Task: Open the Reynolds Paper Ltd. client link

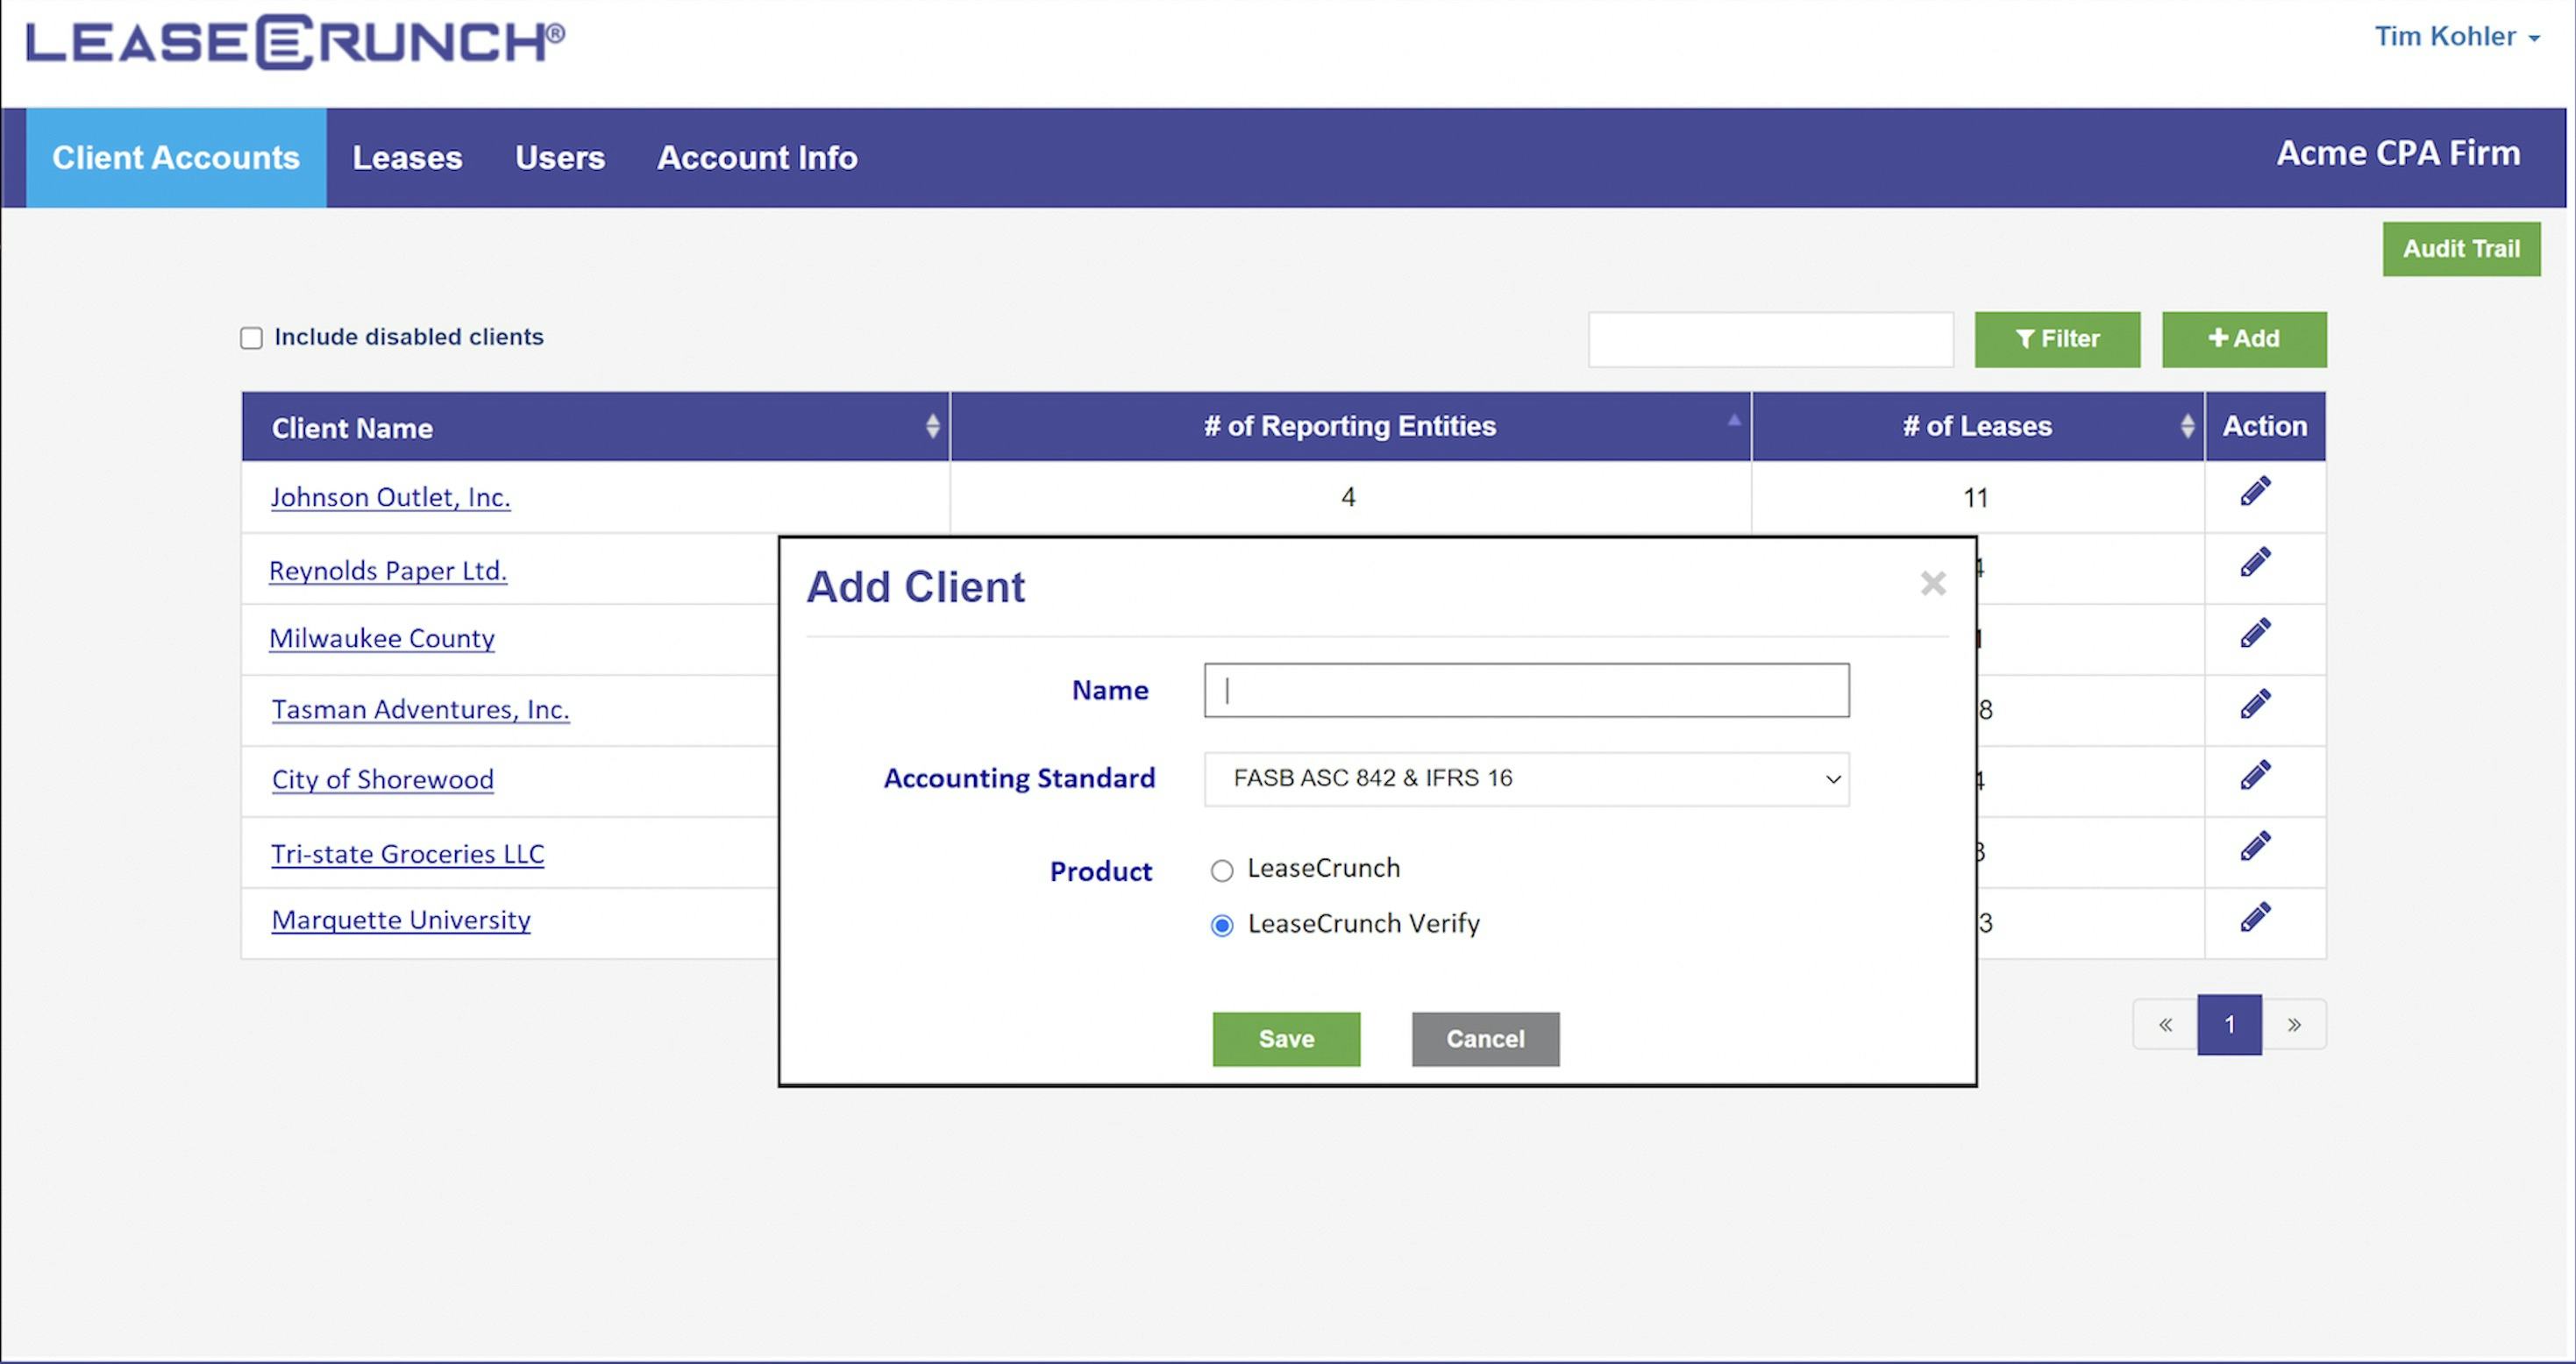Action: point(388,570)
